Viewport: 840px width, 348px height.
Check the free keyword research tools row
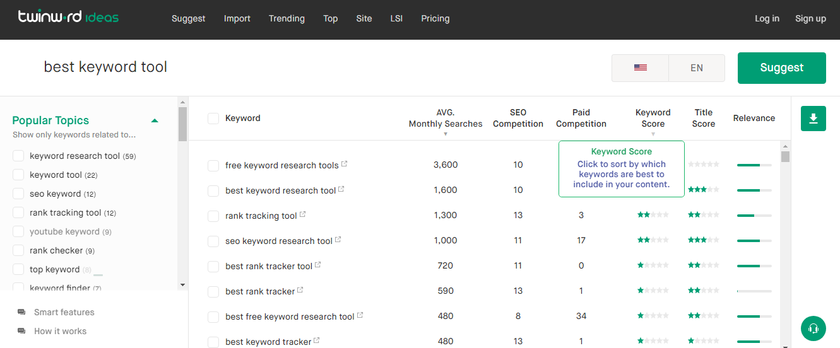[213, 165]
